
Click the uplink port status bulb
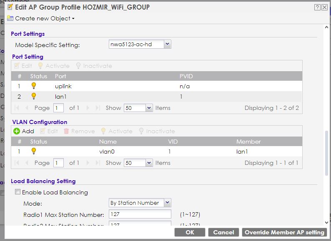click(x=34, y=86)
